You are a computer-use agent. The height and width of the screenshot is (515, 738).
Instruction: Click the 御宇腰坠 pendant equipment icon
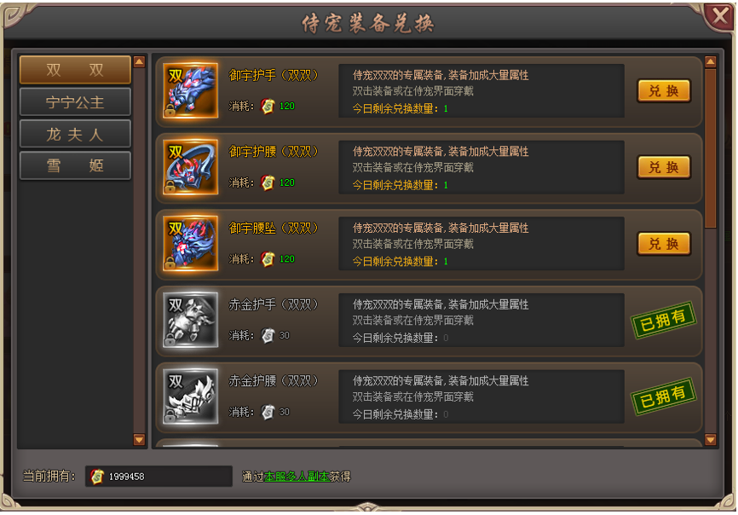pos(190,243)
